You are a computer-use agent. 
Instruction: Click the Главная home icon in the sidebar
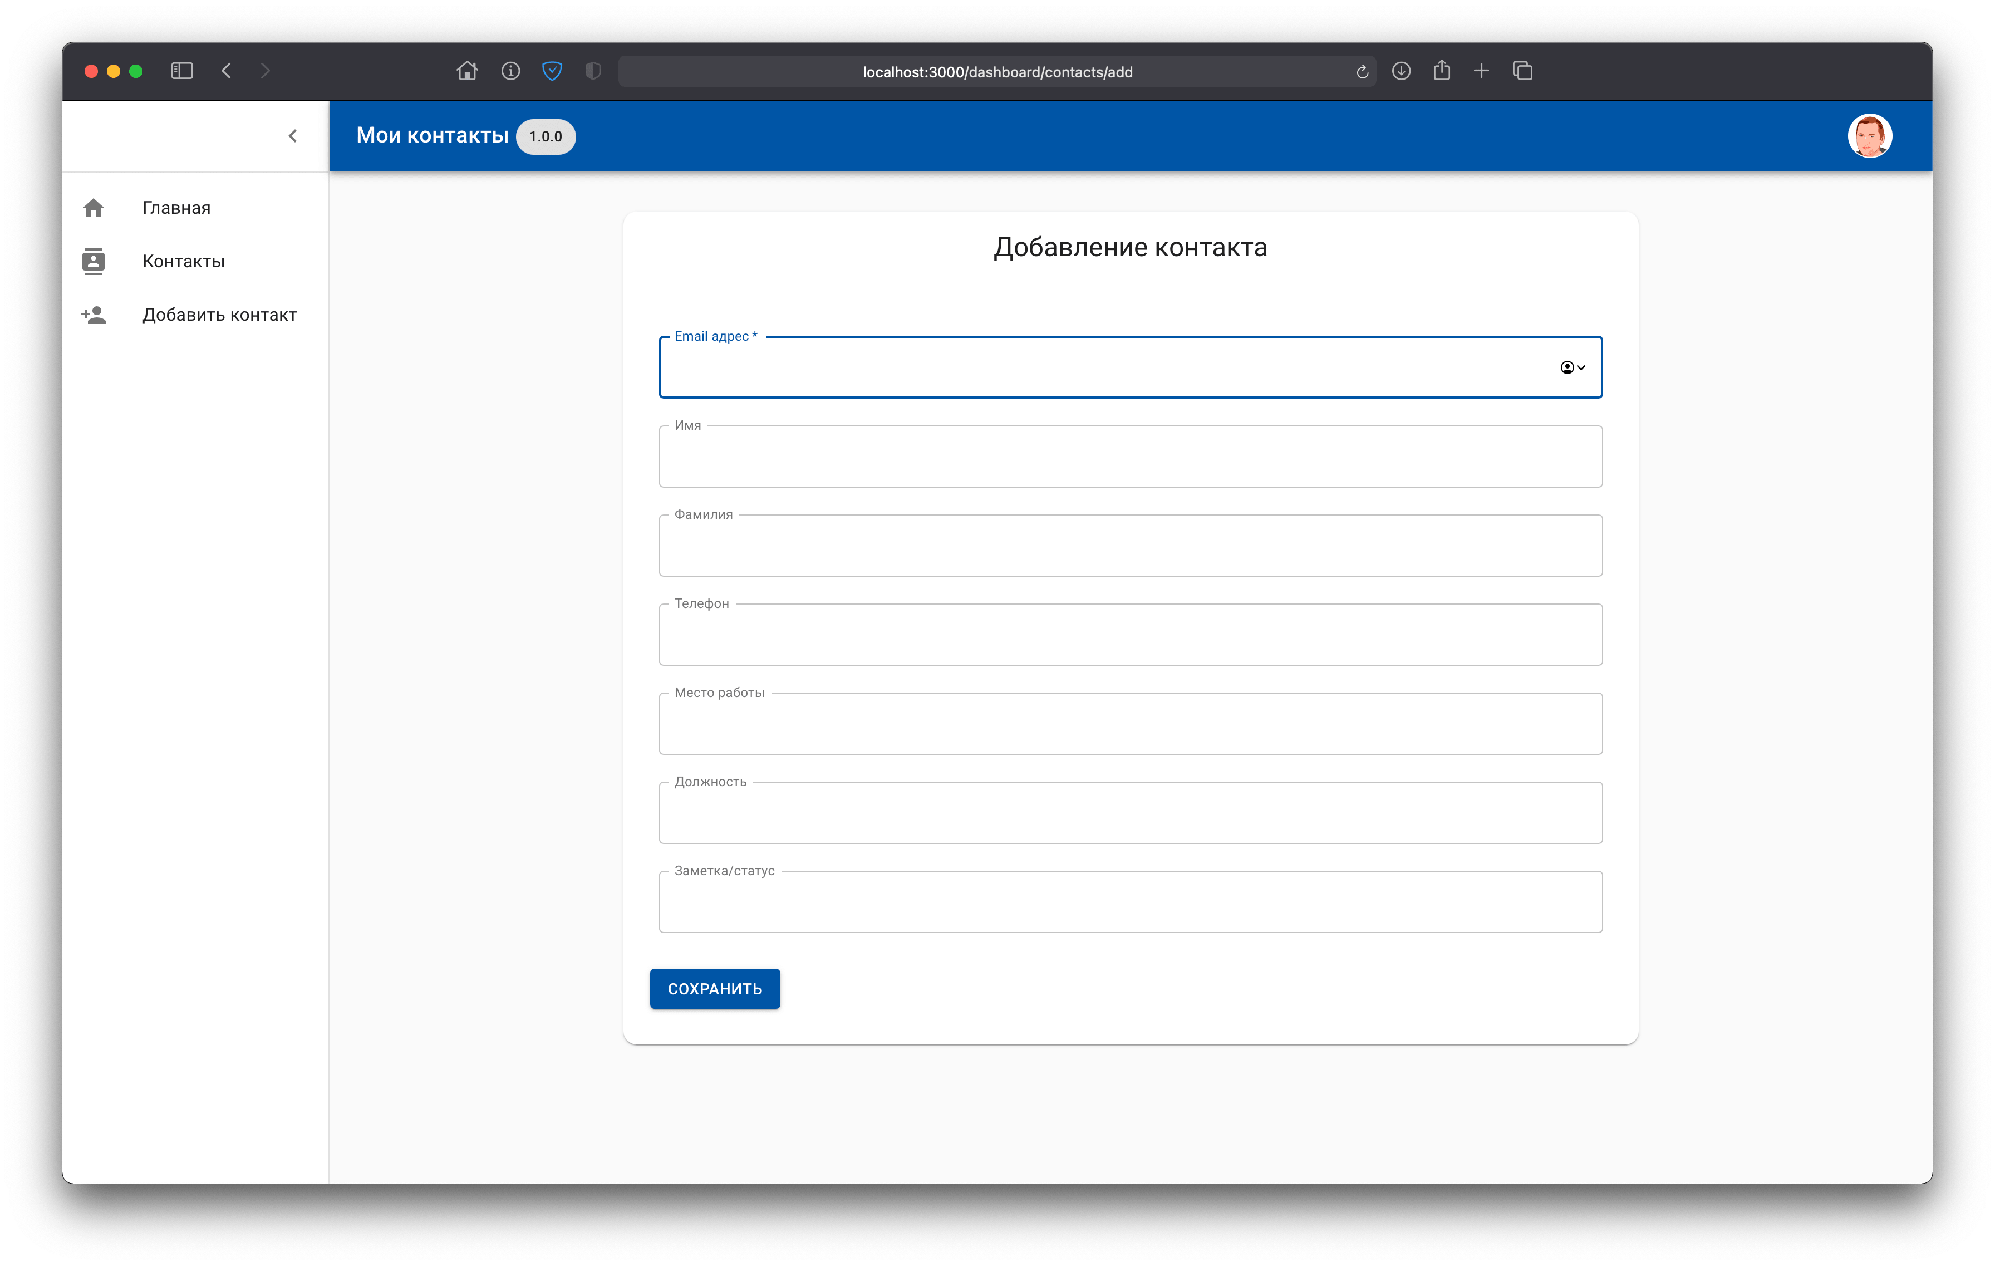(94, 208)
